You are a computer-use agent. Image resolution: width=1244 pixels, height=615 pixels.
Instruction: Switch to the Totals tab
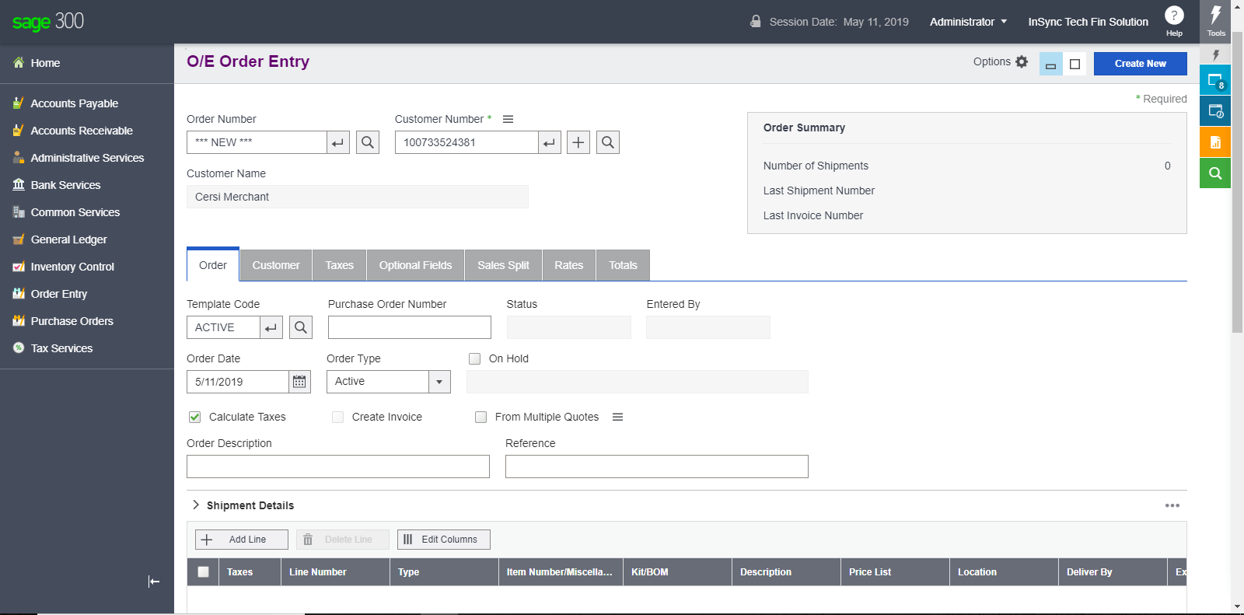click(x=623, y=265)
